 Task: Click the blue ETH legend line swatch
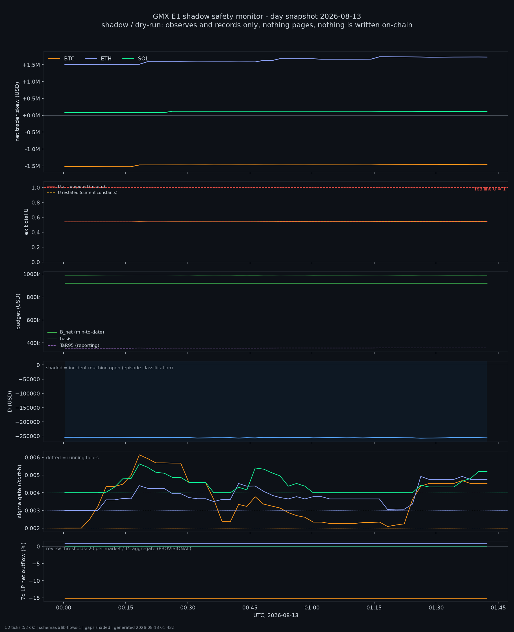pyautogui.click(x=91, y=59)
